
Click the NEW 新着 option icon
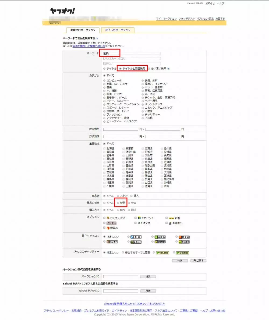(x=171, y=218)
